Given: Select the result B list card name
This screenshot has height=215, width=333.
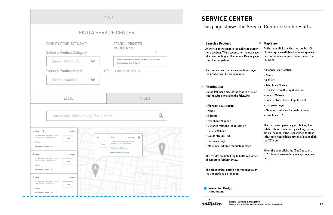Looking at the screenshot, I should click(37, 154).
